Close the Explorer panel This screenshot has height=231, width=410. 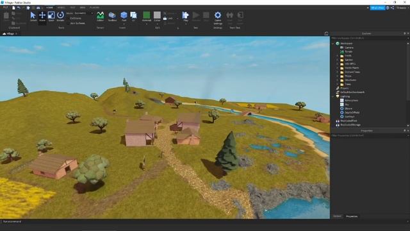(x=408, y=33)
